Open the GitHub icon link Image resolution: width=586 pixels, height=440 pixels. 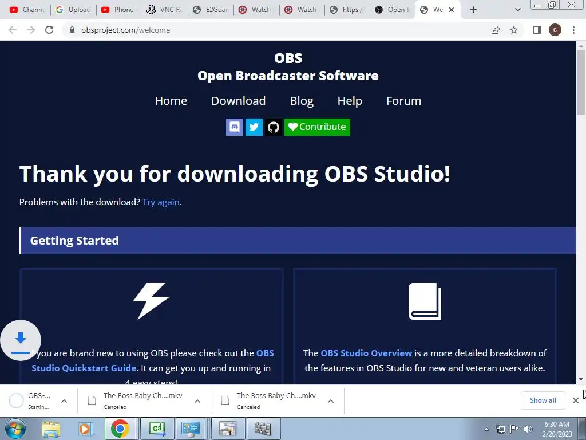274,127
